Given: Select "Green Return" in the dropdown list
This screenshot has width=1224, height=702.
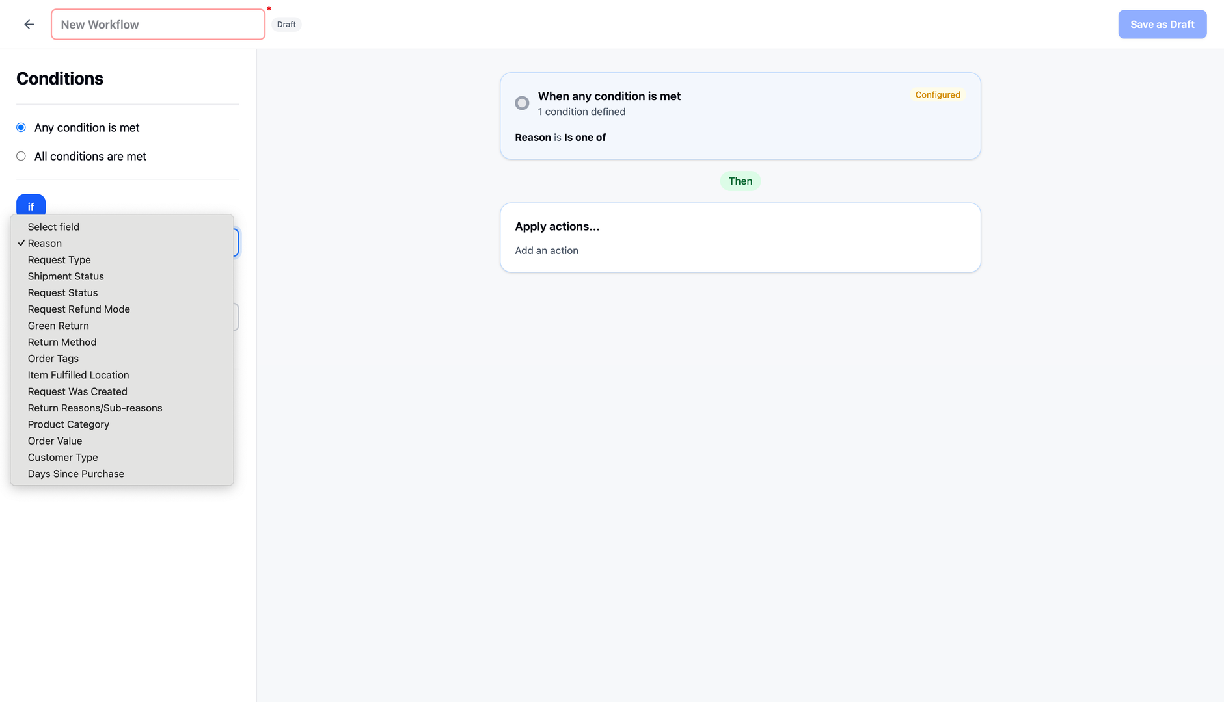Looking at the screenshot, I should (58, 326).
